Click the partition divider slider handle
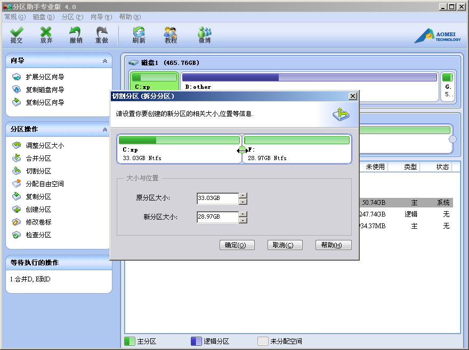The image size is (469, 350). pos(242,151)
